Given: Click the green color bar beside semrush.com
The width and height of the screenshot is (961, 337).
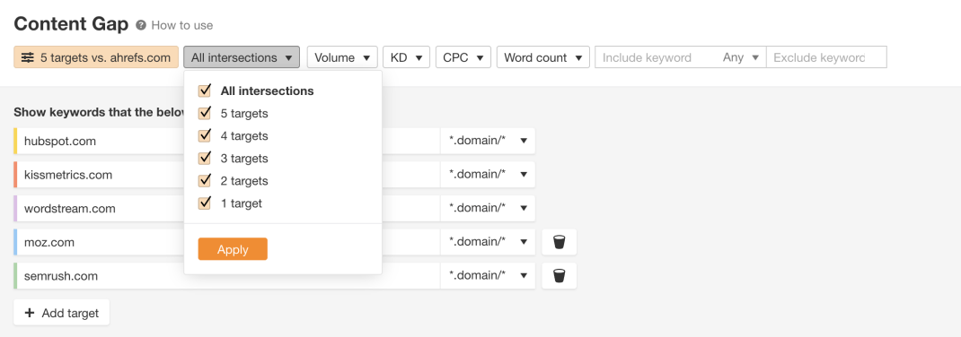Looking at the screenshot, I should (15, 276).
